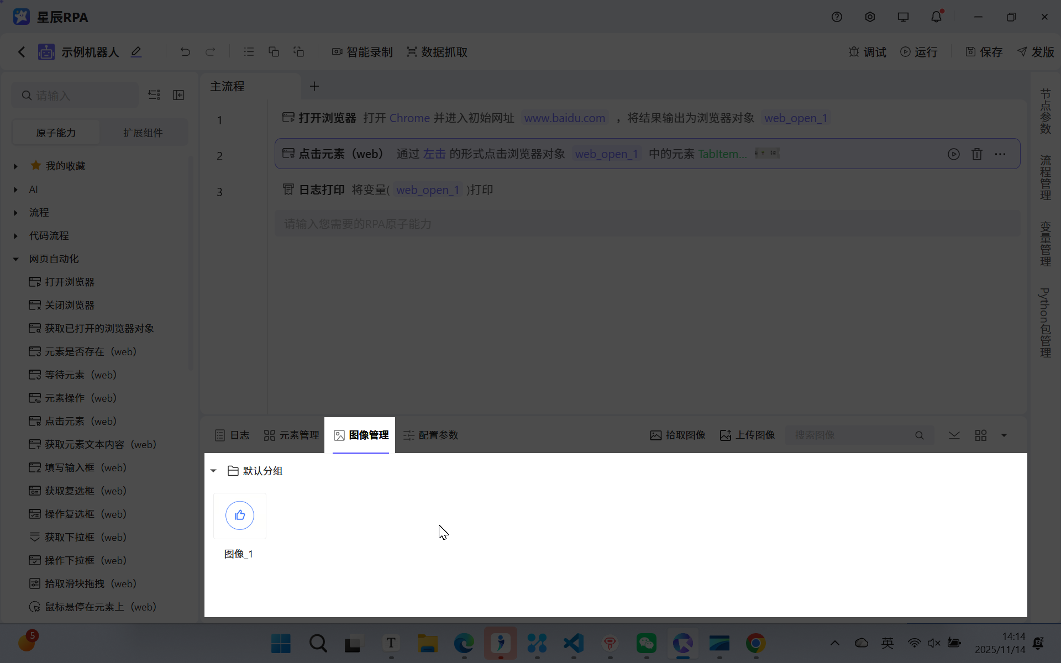Click the redo arrow icon
The height and width of the screenshot is (663, 1061).
click(211, 51)
